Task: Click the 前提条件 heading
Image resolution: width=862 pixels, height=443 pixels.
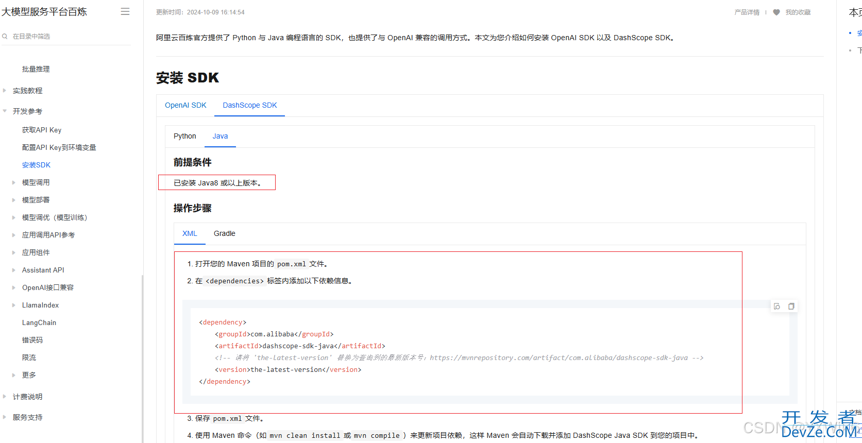Action: point(193,162)
